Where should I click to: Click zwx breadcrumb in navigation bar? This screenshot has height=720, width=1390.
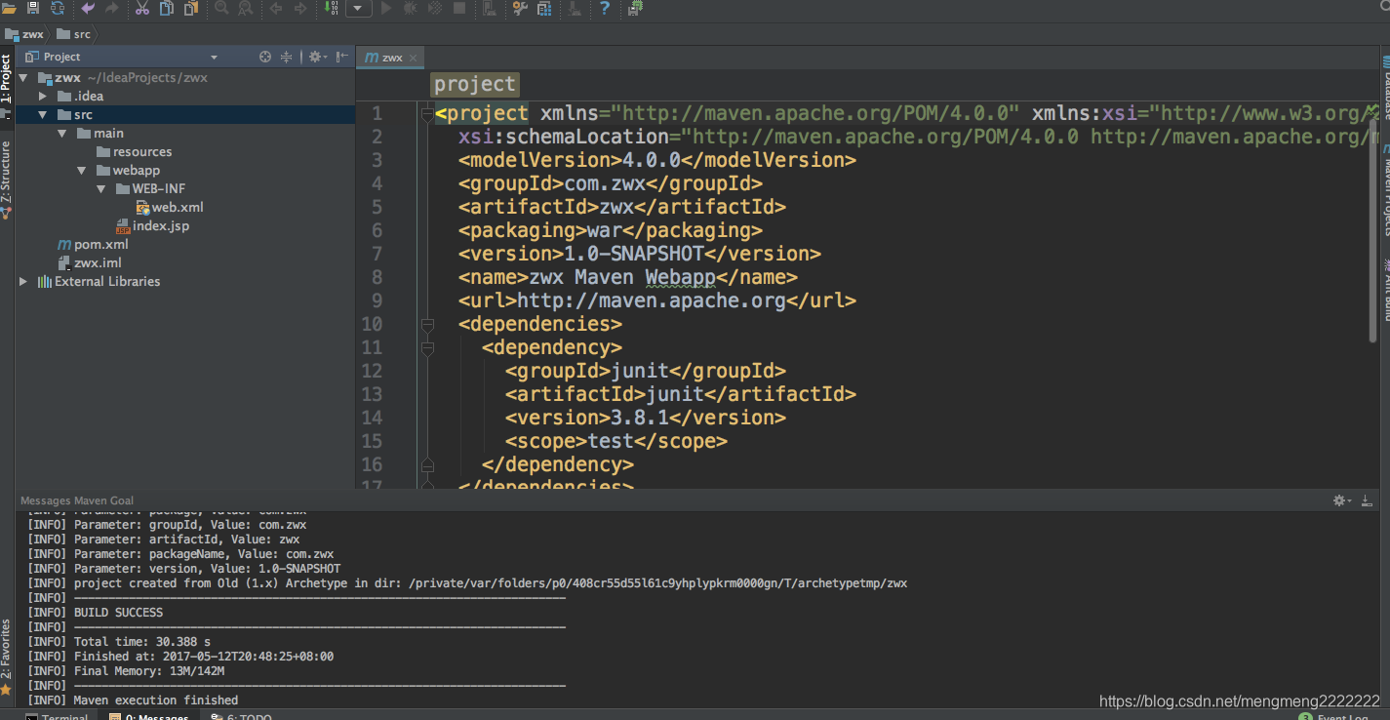click(24, 34)
